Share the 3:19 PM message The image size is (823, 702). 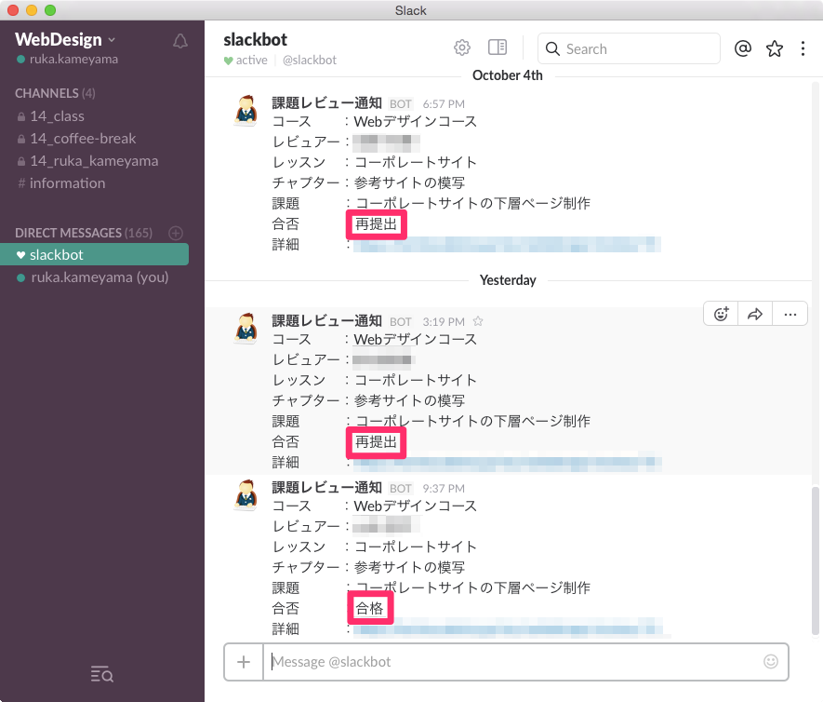(x=755, y=314)
